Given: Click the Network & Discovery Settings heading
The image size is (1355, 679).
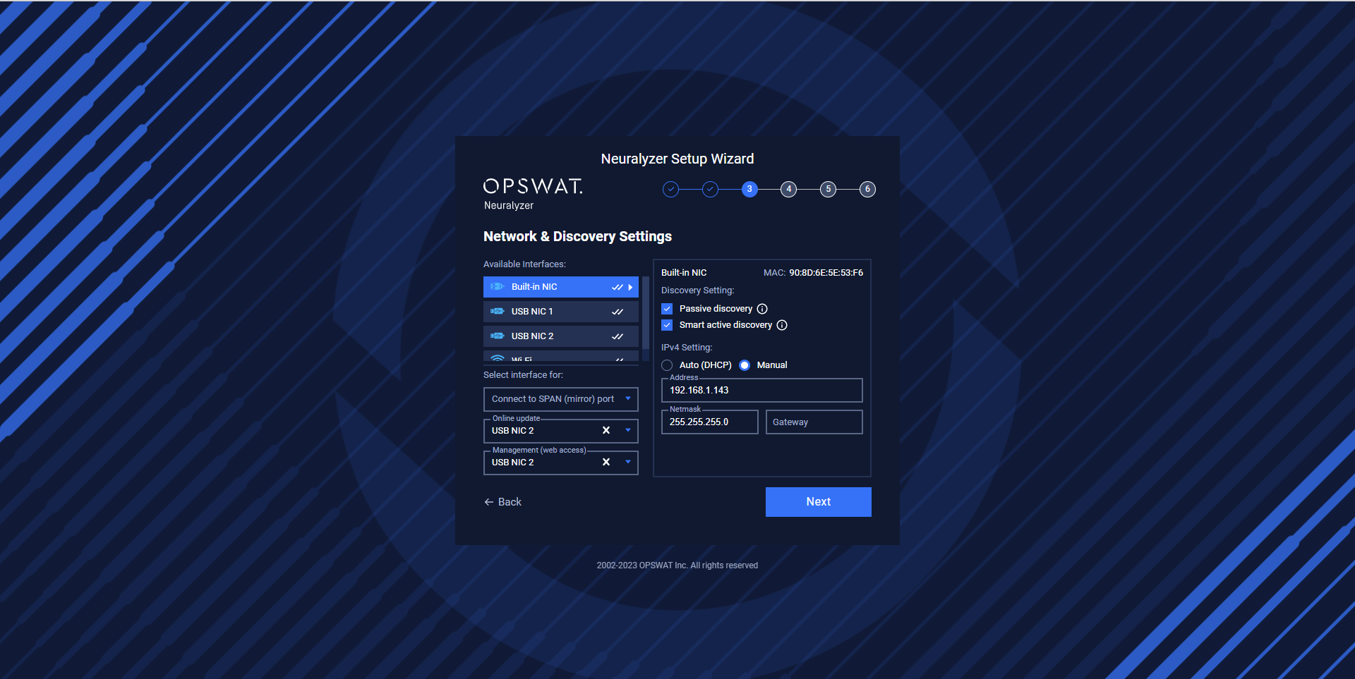Looking at the screenshot, I should 577,236.
